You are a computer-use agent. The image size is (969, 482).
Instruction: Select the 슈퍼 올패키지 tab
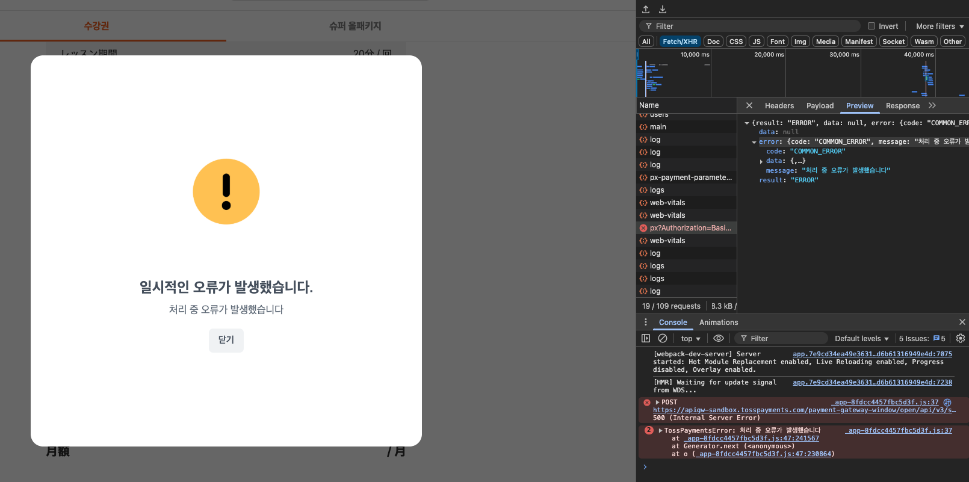click(x=355, y=26)
